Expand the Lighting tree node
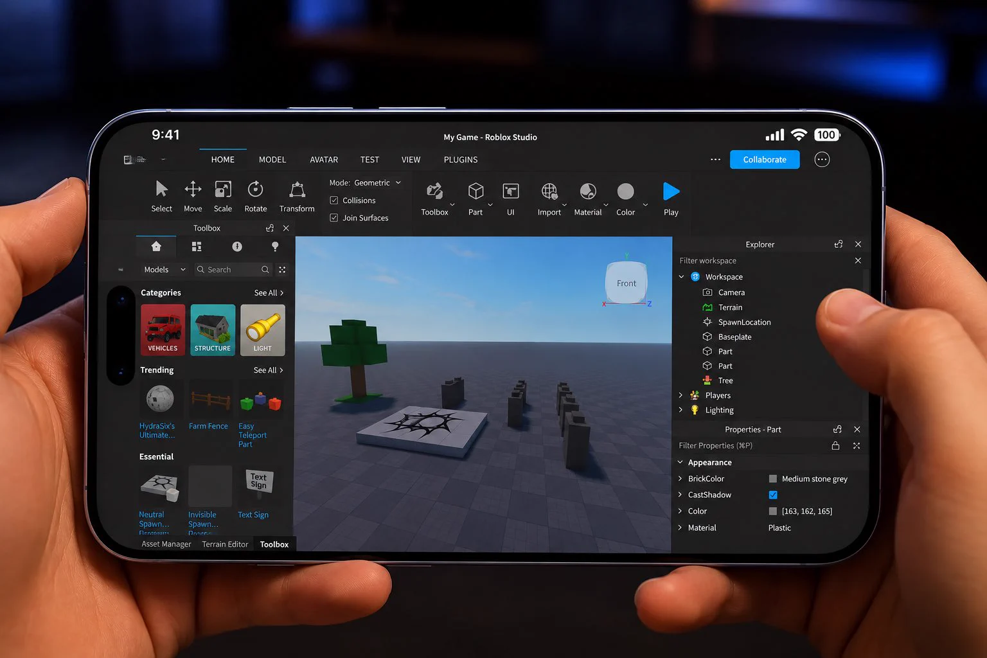Image resolution: width=987 pixels, height=658 pixels. pyautogui.click(x=680, y=410)
